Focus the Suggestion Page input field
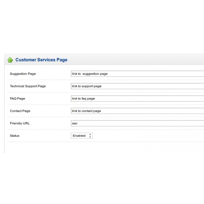The width and height of the screenshot is (204, 204). pyautogui.click(x=137, y=74)
